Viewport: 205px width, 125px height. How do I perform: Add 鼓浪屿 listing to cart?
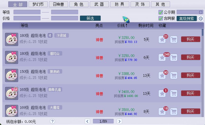(174, 75)
